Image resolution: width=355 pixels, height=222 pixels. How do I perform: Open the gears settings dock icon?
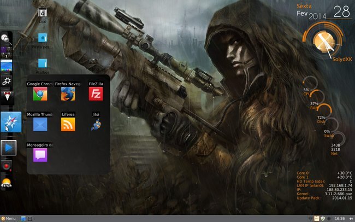coord(7,81)
